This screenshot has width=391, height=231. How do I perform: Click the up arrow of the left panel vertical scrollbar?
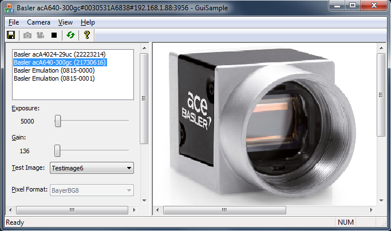click(x=144, y=48)
